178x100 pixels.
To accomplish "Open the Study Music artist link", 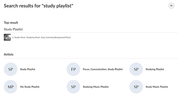I will 20,37.
